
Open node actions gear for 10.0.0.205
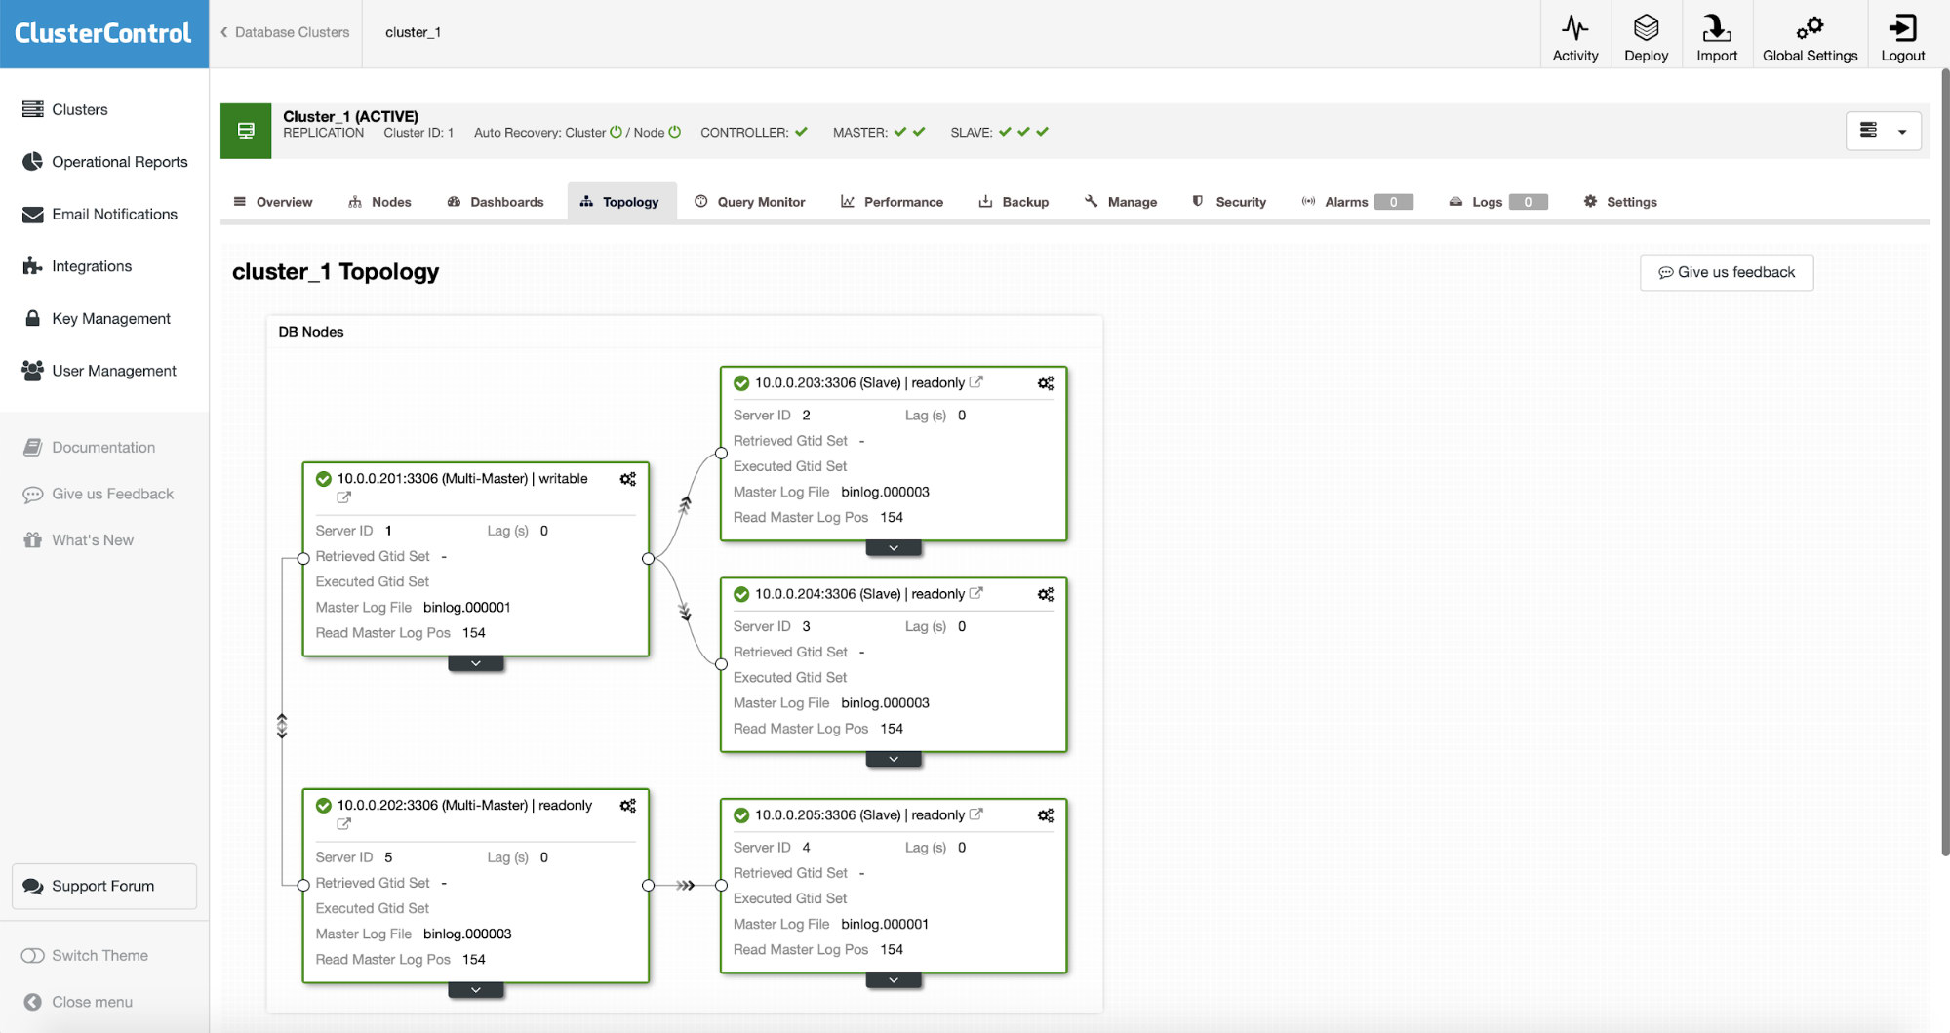[x=1046, y=815]
